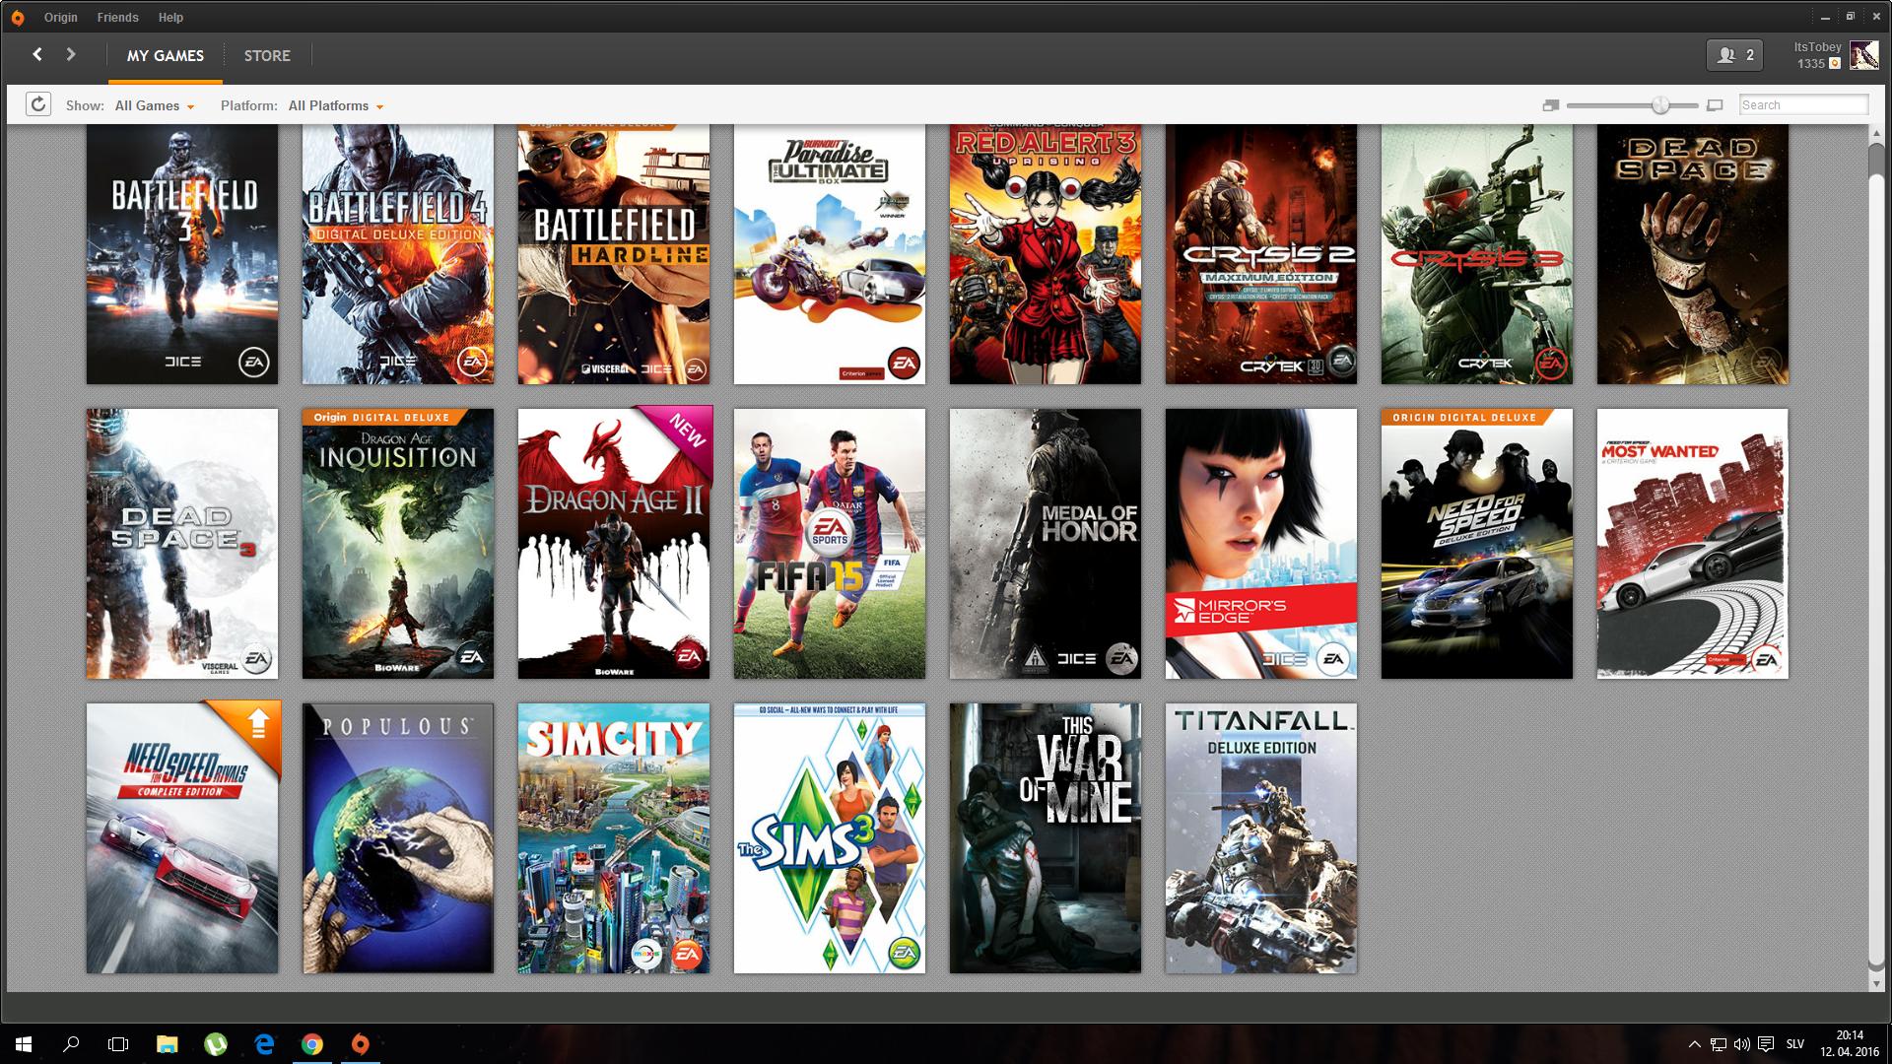Image resolution: width=1892 pixels, height=1064 pixels.
Task: Open uTorrent from the taskbar
Action: click(x=215, y=1043)
